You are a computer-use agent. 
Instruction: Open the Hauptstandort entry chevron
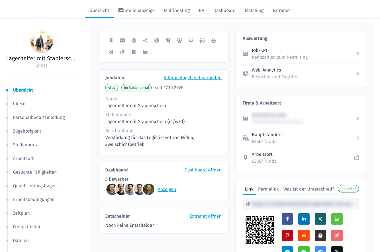[358, 138]
